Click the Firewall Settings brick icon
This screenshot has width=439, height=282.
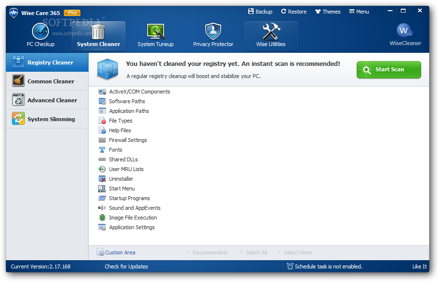(x=102, y=140)
